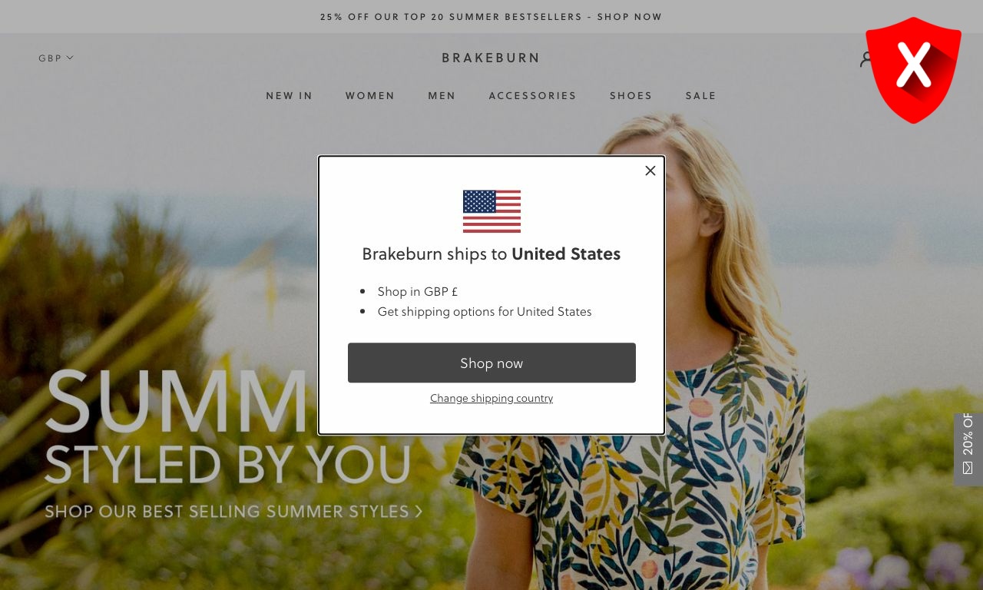Expand the GBP currency selector
This screenshot has height=590, width=983.
[x=56, y=58]
